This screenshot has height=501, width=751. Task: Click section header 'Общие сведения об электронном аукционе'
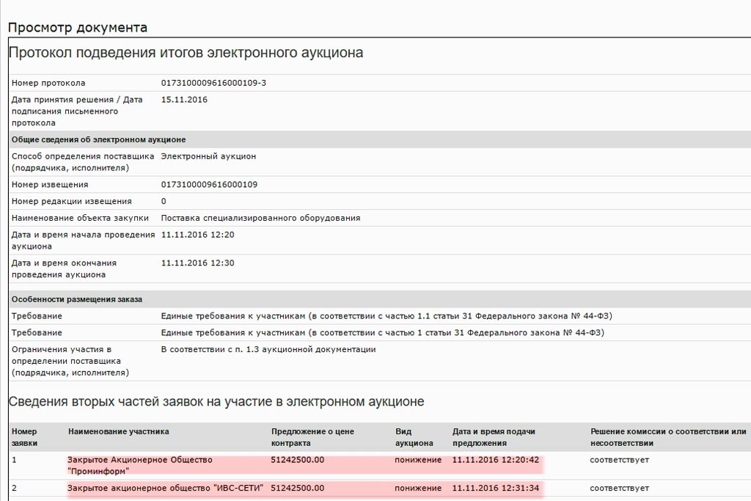pos(99,140)
